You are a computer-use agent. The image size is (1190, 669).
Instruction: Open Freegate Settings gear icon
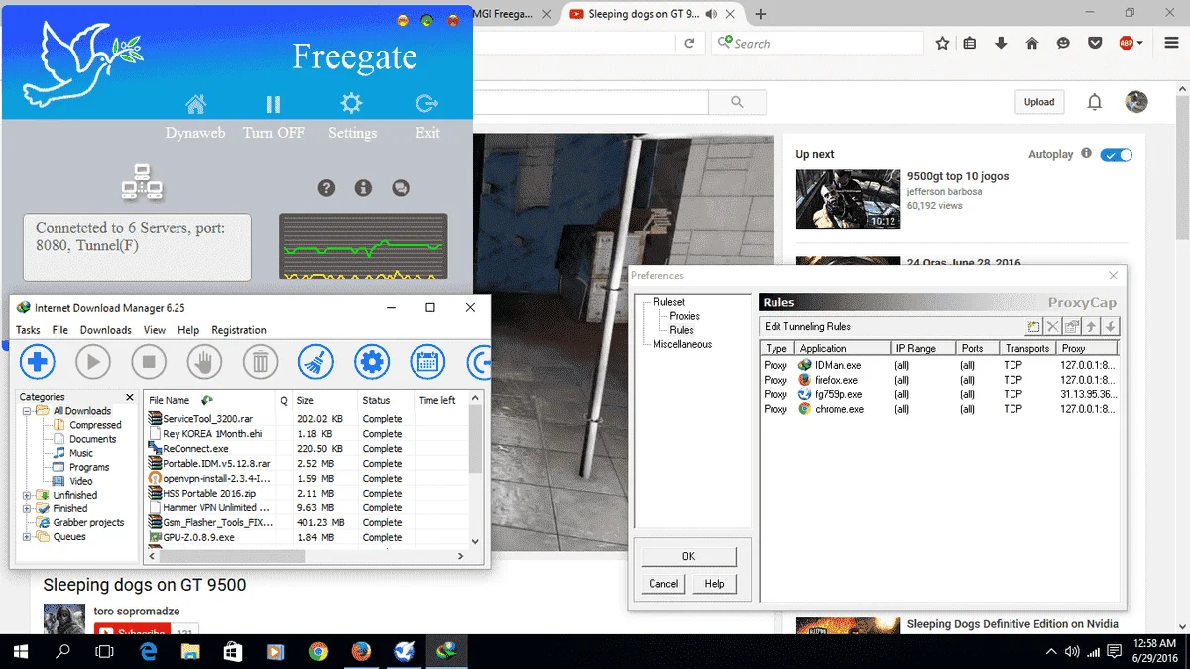pyautogui.click(x=351, y=104)
